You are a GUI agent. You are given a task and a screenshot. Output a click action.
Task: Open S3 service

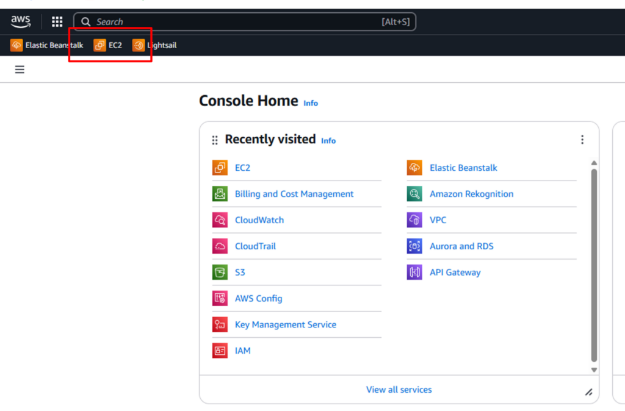[x=240, y=273]
